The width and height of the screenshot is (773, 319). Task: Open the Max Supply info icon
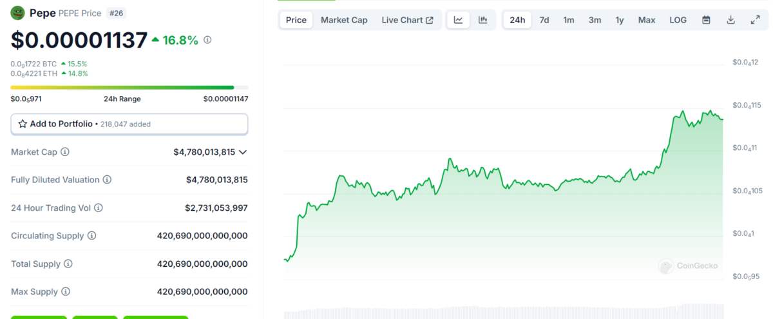point(65,292)
